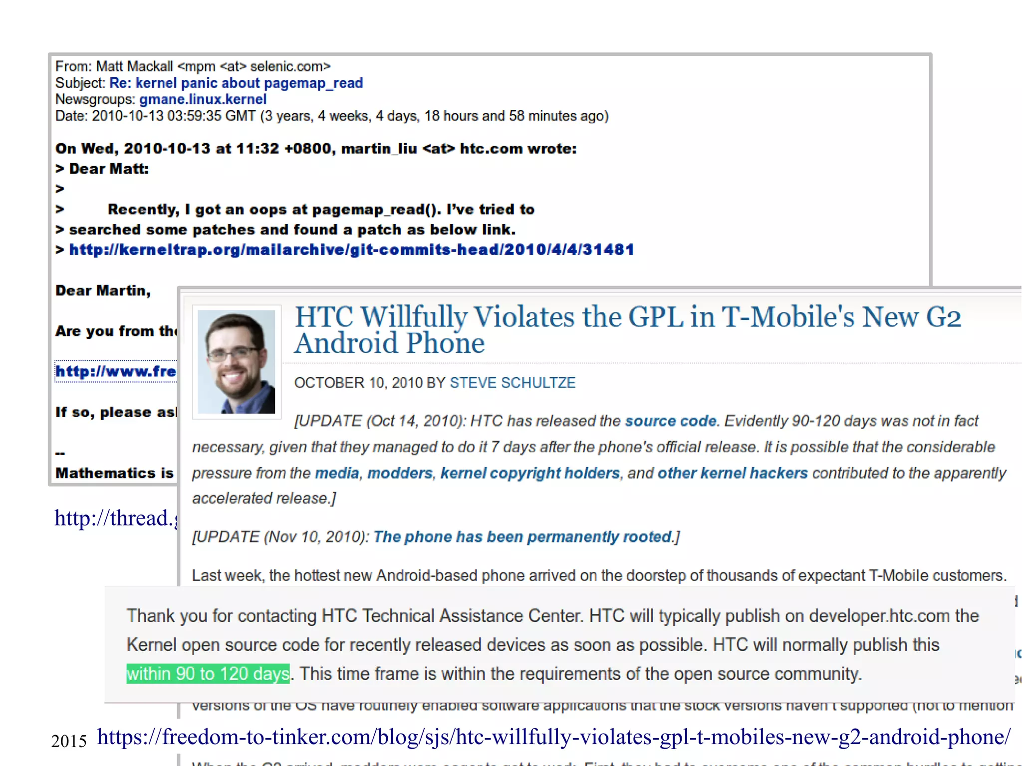Open the 'other kernel hackers' link
1022x766 pixels.
pyautogui.click(x=733, y=473)
